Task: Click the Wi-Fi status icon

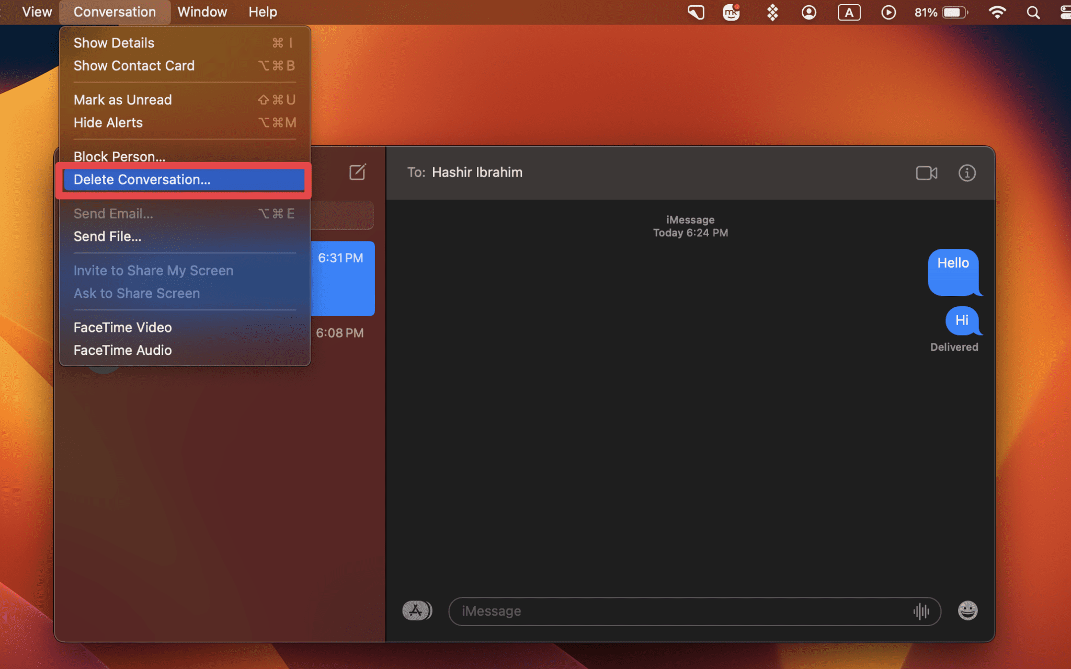Action: [x=998, y=11]
